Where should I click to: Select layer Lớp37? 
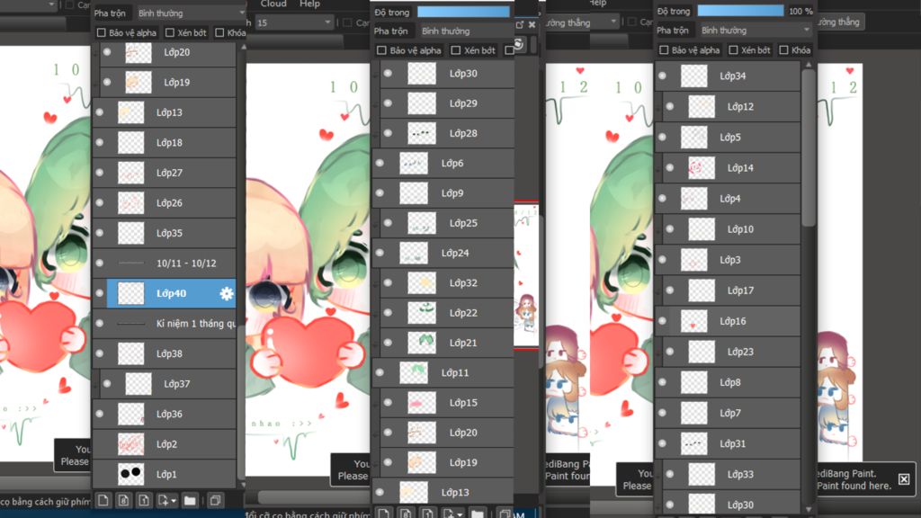coord(168,383)
